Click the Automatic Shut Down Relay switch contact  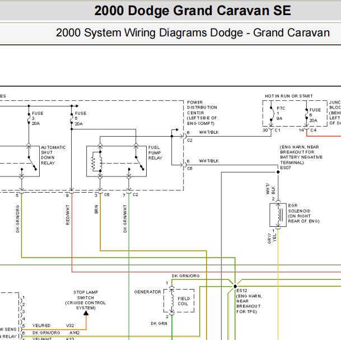32,163
